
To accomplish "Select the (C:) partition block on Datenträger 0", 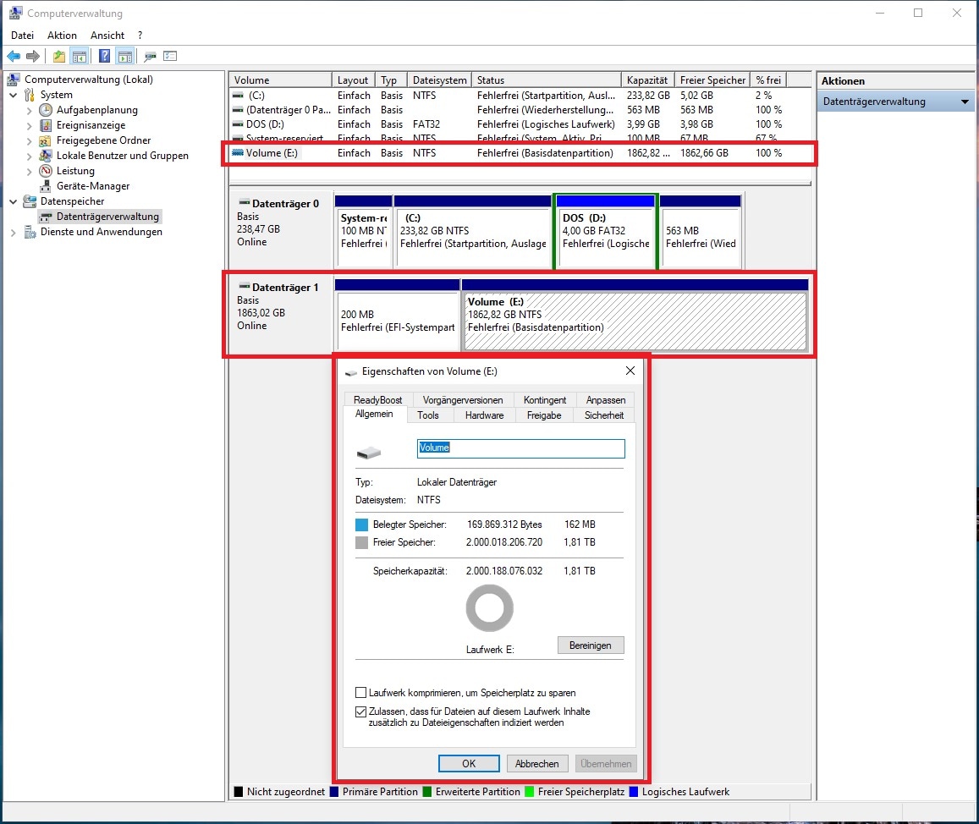I will [x=473, y=231].
